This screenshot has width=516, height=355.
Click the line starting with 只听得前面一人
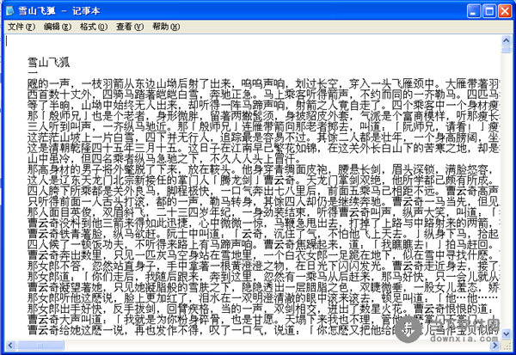(x=263, y=202)
